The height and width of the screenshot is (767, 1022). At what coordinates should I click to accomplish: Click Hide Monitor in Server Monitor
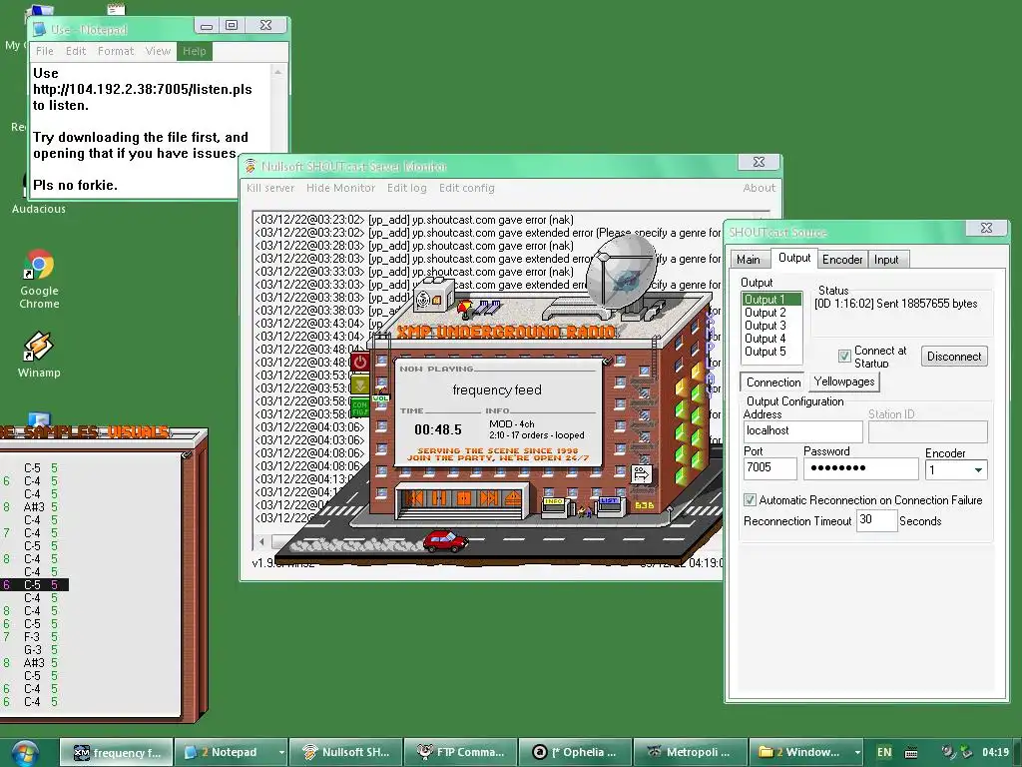point(341,188)
